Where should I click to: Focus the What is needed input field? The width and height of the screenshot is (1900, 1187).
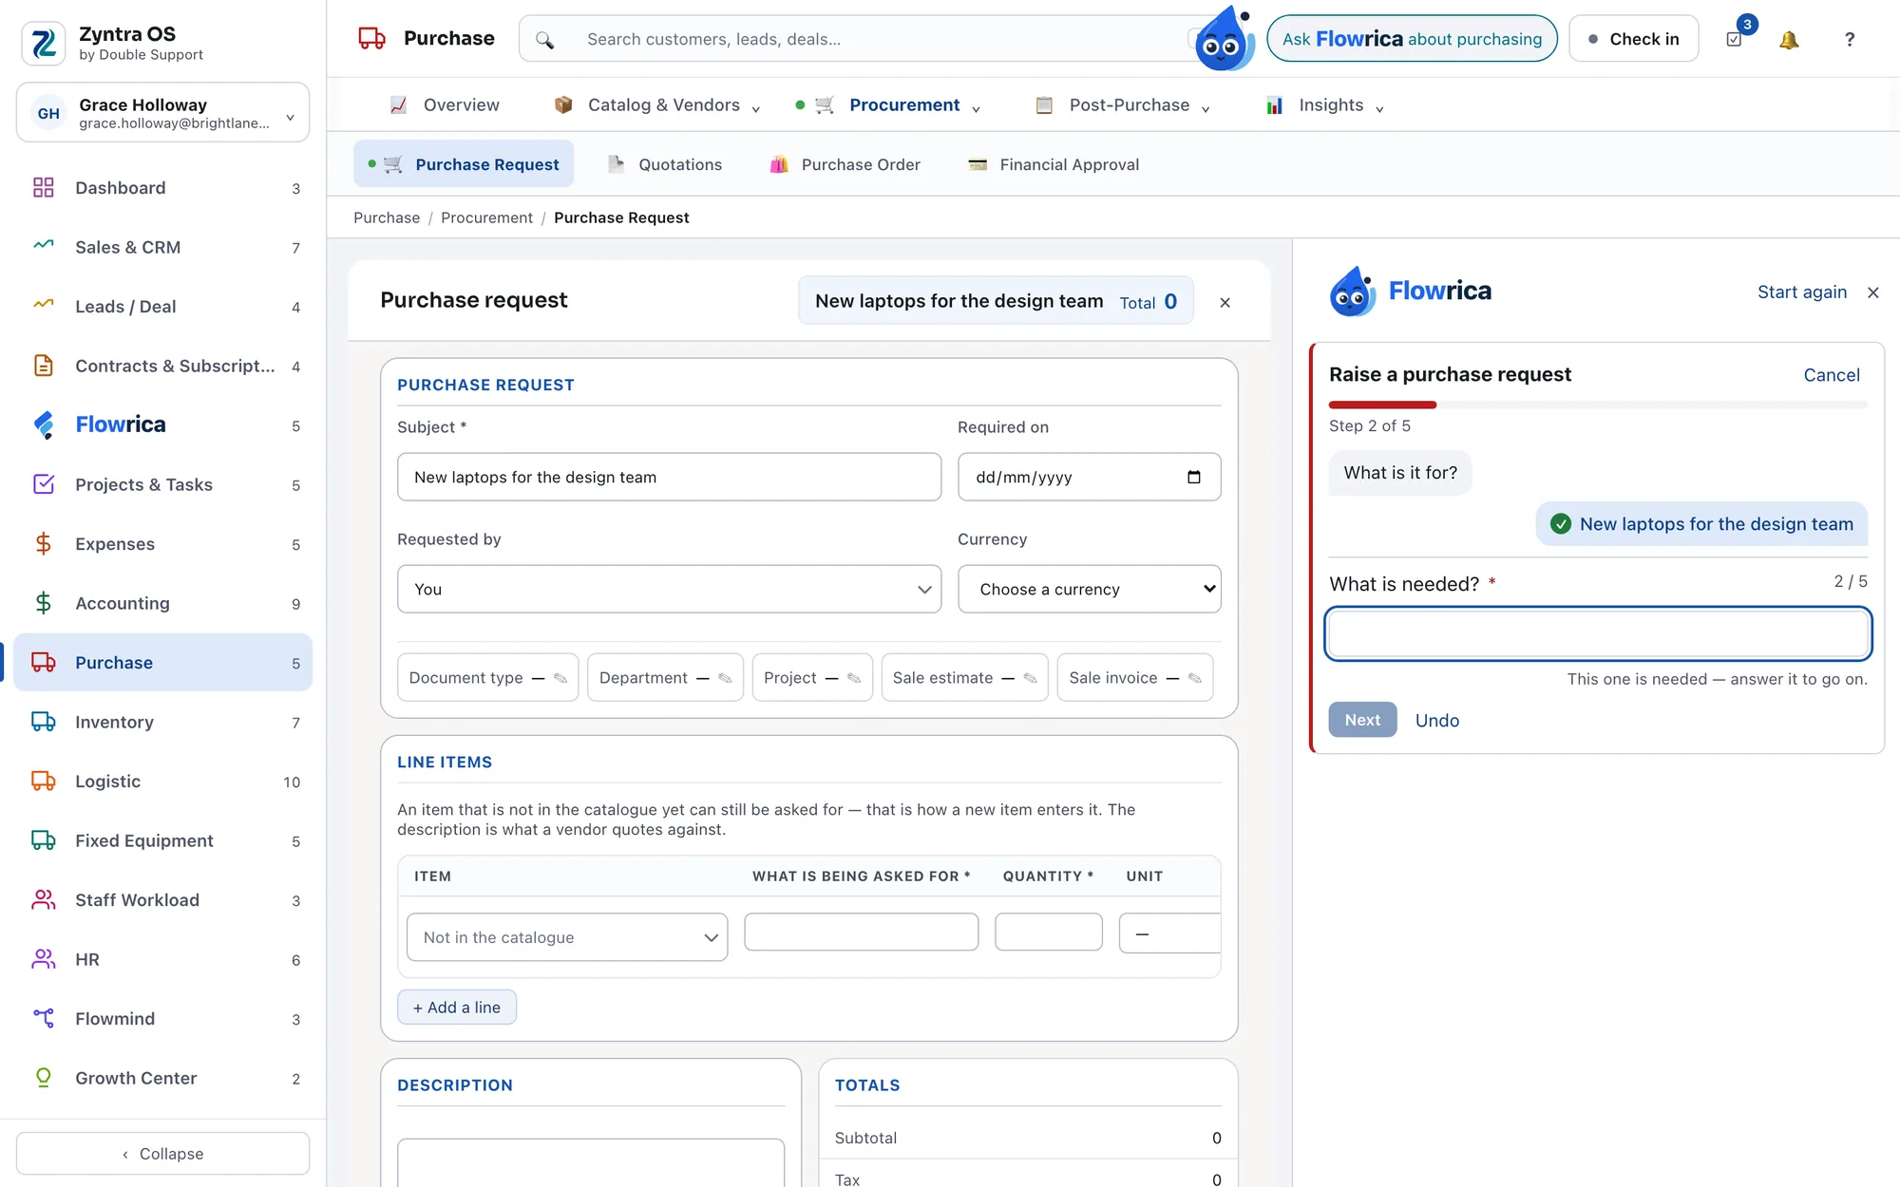point(1598,633)
